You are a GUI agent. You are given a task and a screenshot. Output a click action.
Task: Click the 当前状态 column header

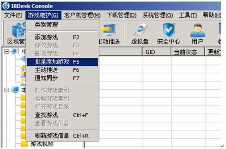[188, 52]
